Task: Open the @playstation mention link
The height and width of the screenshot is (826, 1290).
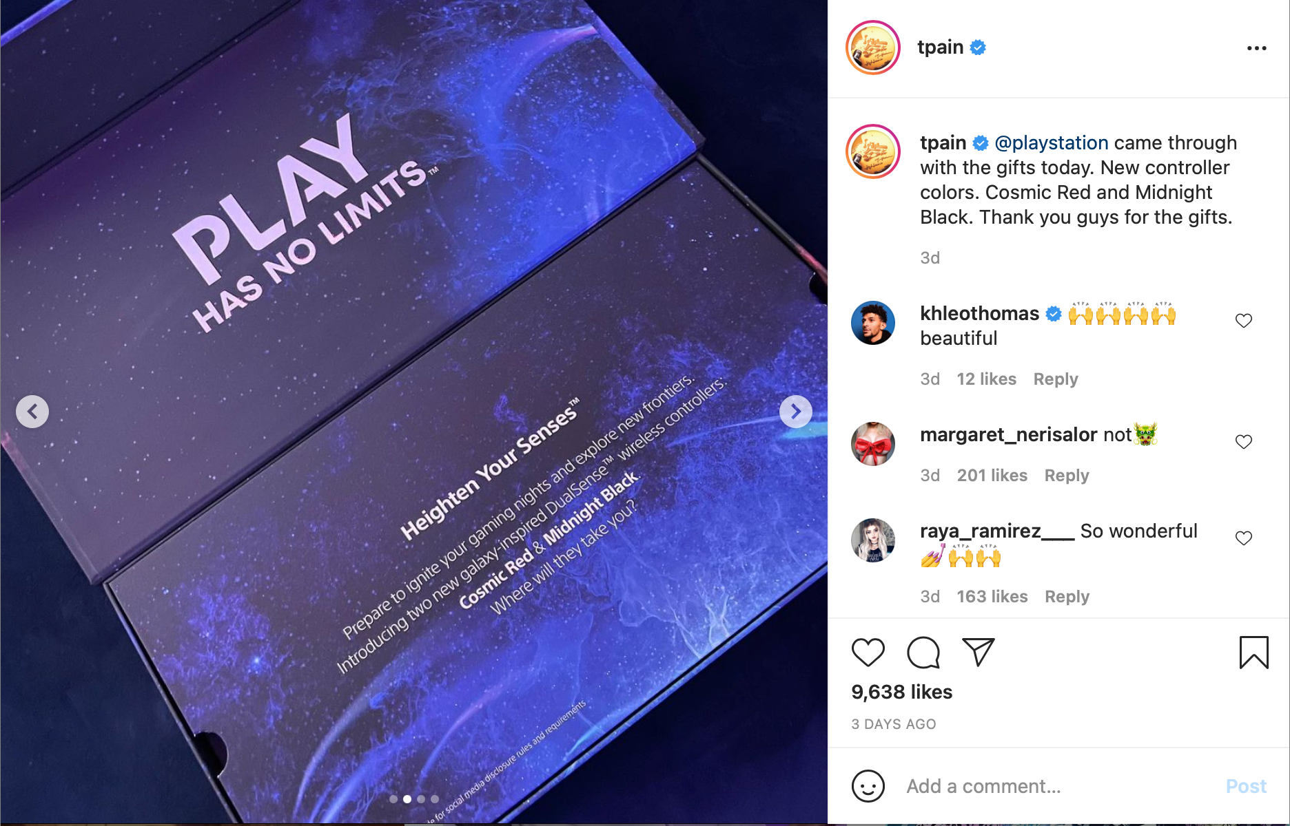Action: (1051, 142)
